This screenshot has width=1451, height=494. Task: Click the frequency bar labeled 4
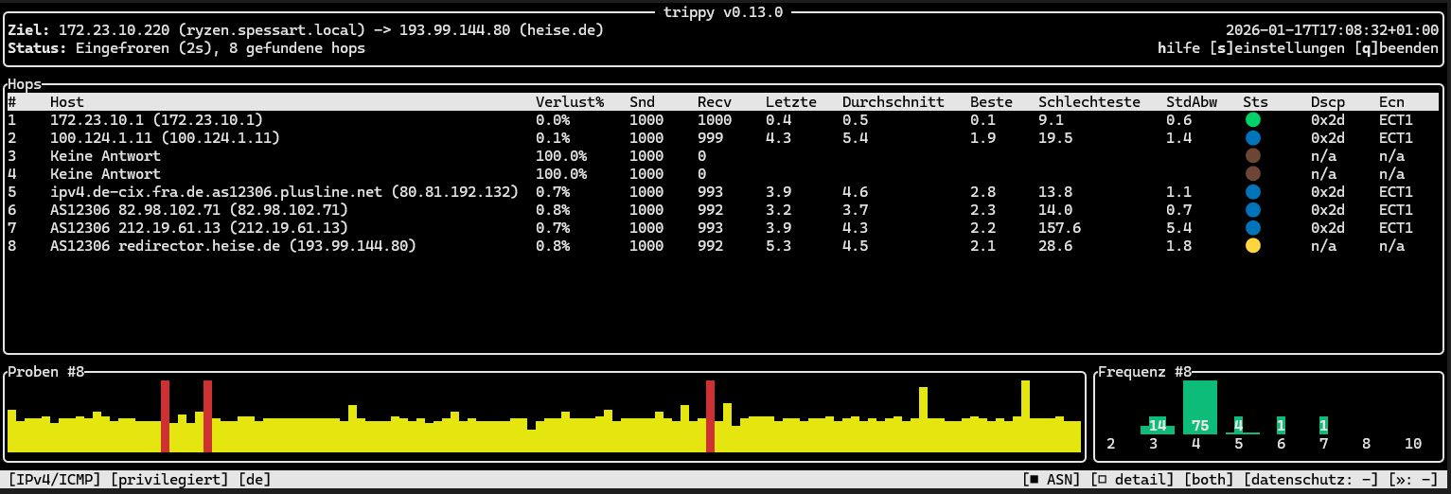pyautogui.click(x=1243, y=426)
